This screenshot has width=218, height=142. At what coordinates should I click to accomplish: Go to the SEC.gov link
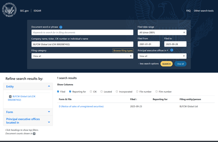click(24, 11)
